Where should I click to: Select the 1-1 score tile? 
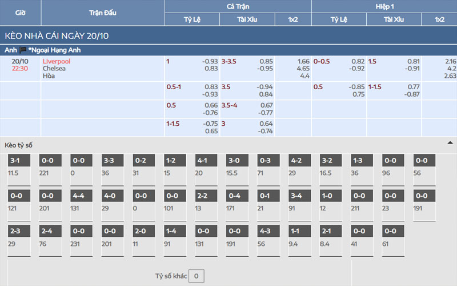pos(296,232)
